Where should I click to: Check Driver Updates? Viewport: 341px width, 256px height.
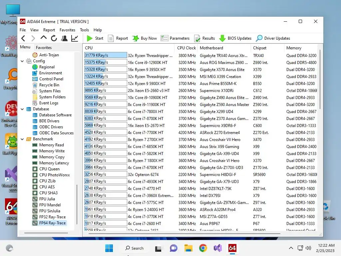point(273,38)
